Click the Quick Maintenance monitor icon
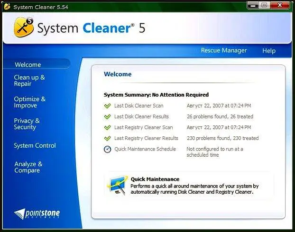Screen dimensions: 295x232 (117, 185)
